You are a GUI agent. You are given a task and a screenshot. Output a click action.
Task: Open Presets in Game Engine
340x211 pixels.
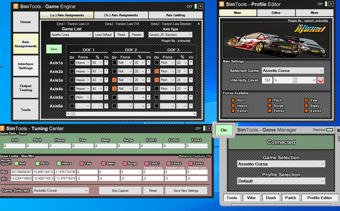(x=136, y=35)
